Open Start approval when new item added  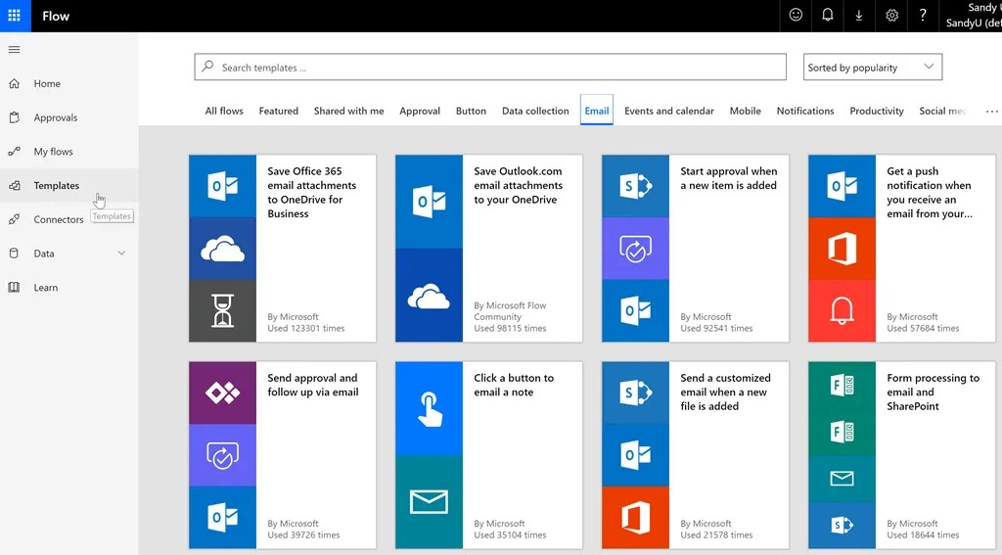point(696,248)
